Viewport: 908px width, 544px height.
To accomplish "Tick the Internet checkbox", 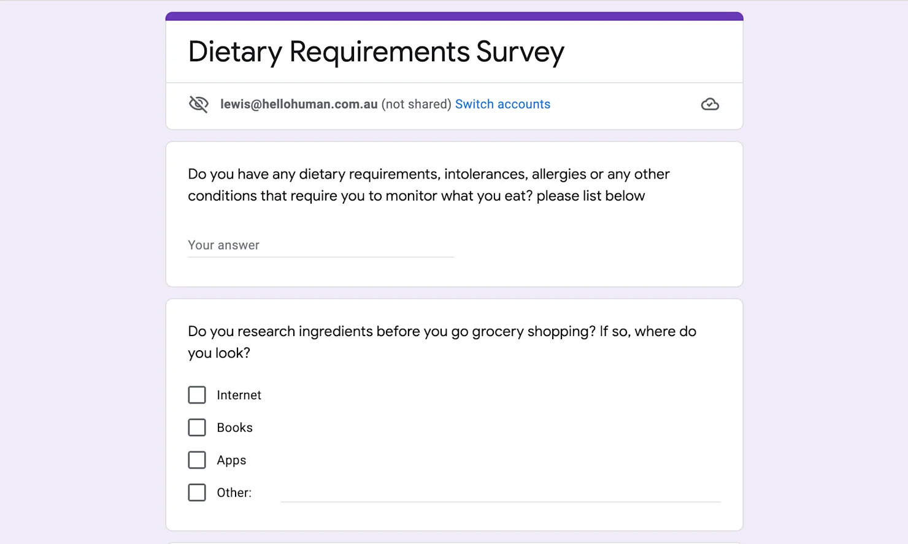I will pyautogui.click(x=197, y=395).
